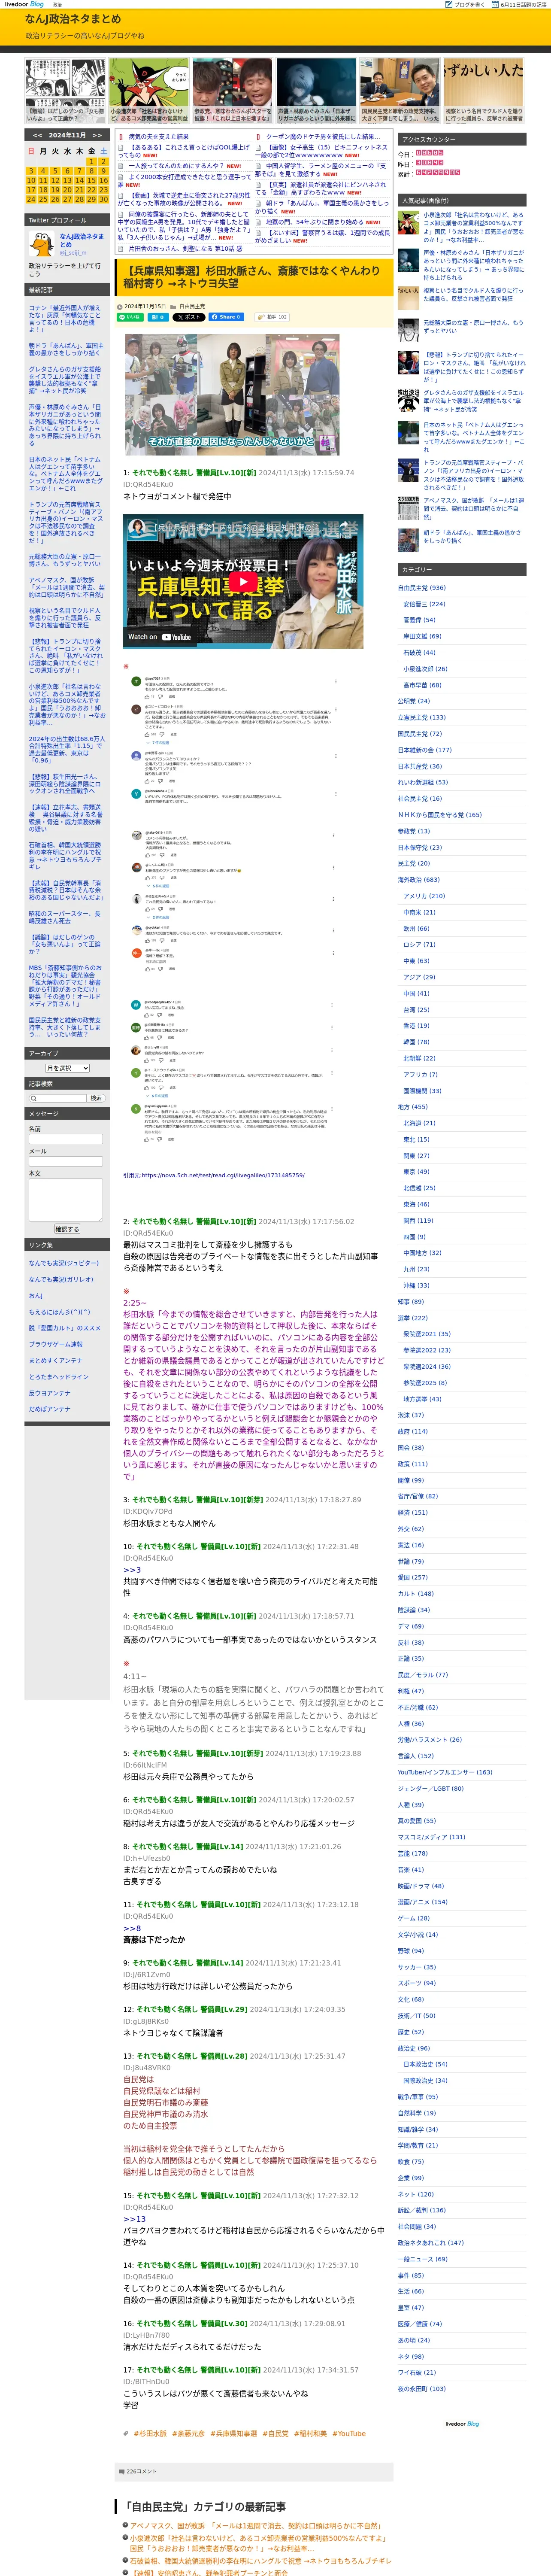Click the Facebook Share button
Viewport: 551px width, 2576px height.
coord(226,317)
